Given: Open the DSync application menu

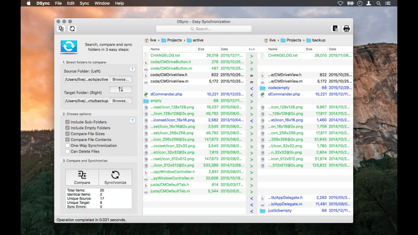Looking at the screenshot, I should [43, 3].
